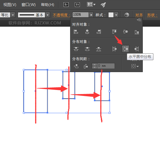The image size is (160, 142).
Task: Apply horizontal align left
Action: pos(76,32)
